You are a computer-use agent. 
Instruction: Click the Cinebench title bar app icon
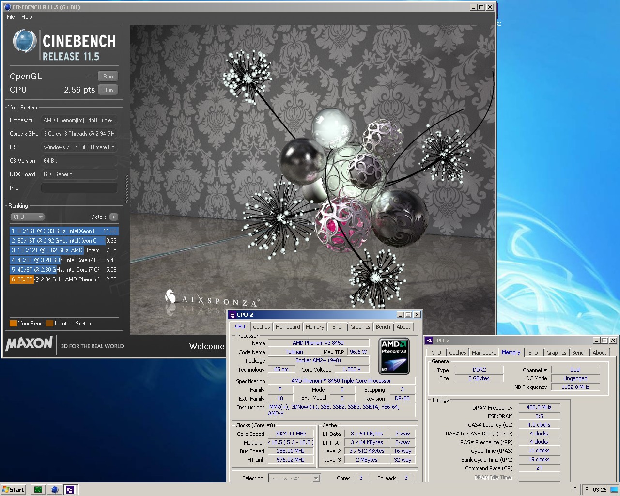7,7
